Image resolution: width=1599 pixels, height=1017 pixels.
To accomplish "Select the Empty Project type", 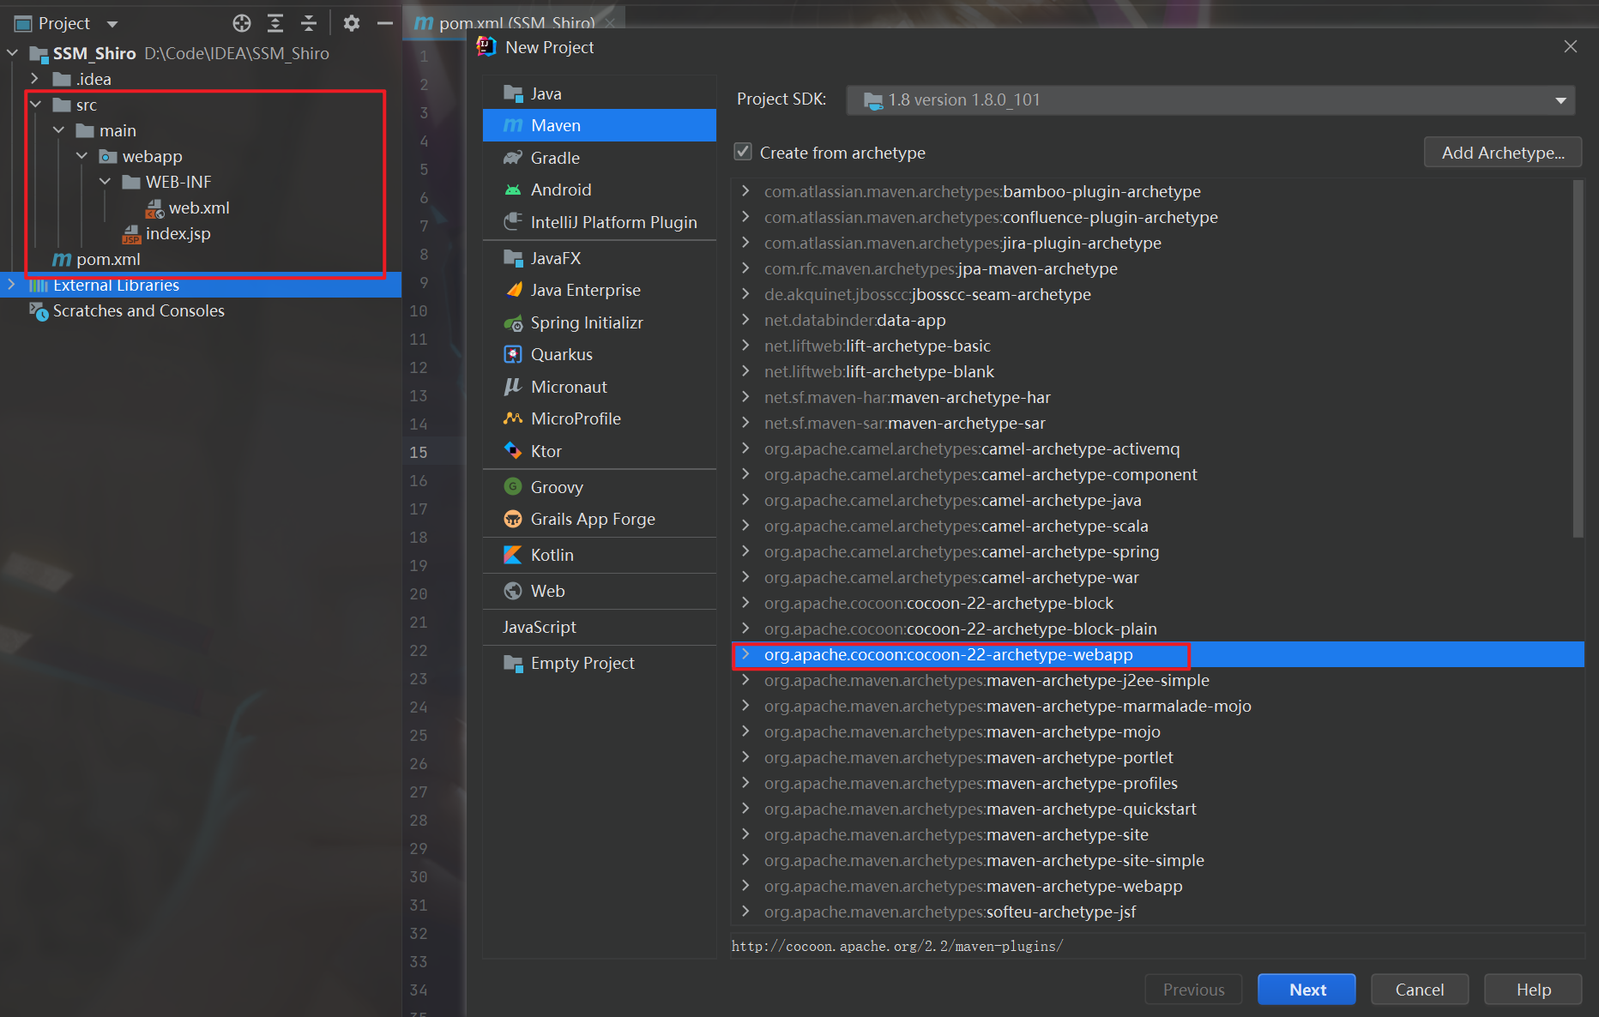I will click(x=600, y=663).
